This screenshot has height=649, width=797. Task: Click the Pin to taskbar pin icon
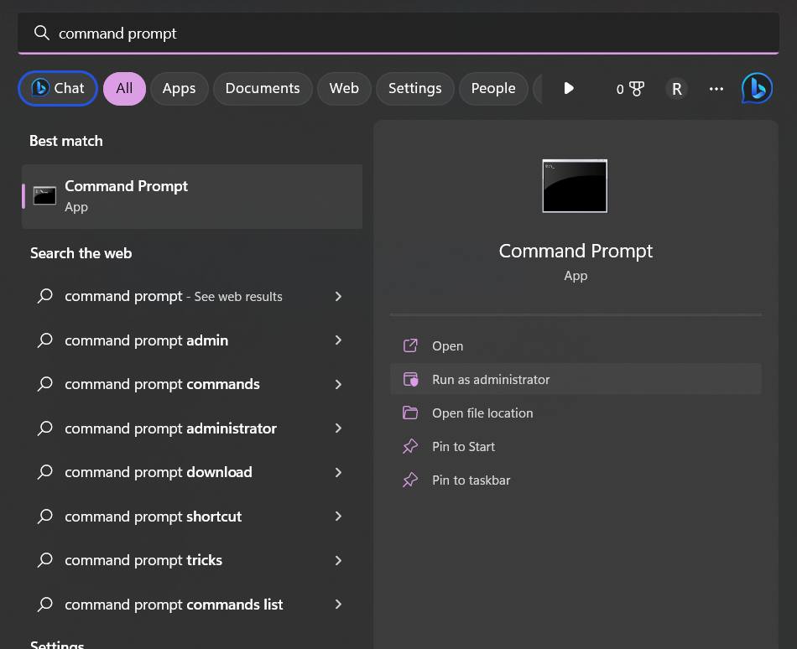tap(410, 480)
